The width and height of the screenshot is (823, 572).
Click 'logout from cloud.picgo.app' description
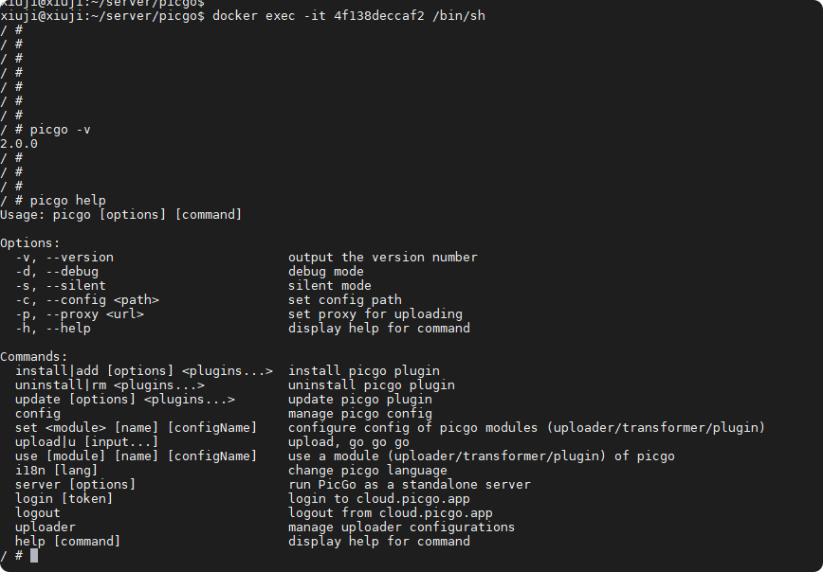point(391,512)
